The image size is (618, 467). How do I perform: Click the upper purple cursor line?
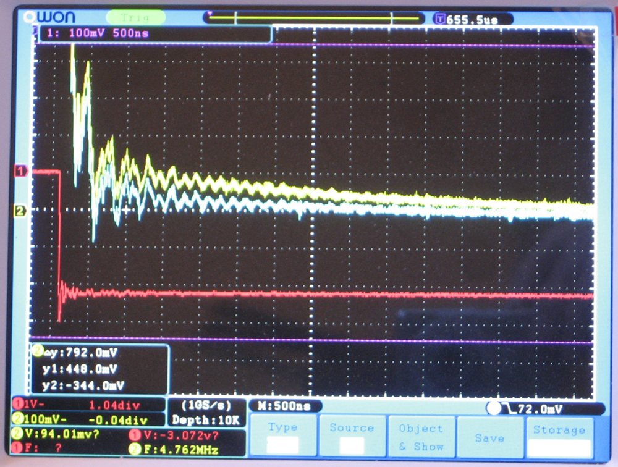[314, 45]
